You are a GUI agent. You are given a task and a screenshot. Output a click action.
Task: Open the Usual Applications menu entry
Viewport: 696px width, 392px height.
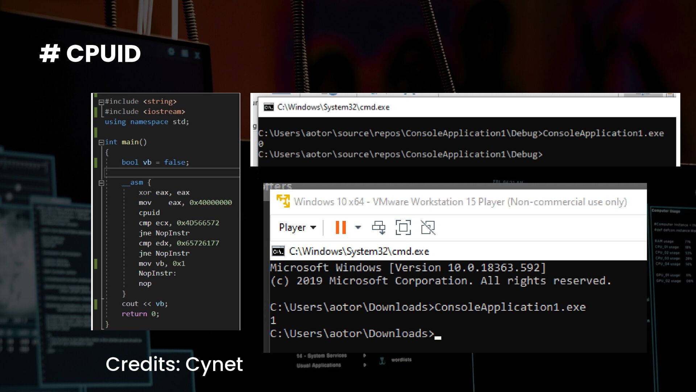[319, 365]
